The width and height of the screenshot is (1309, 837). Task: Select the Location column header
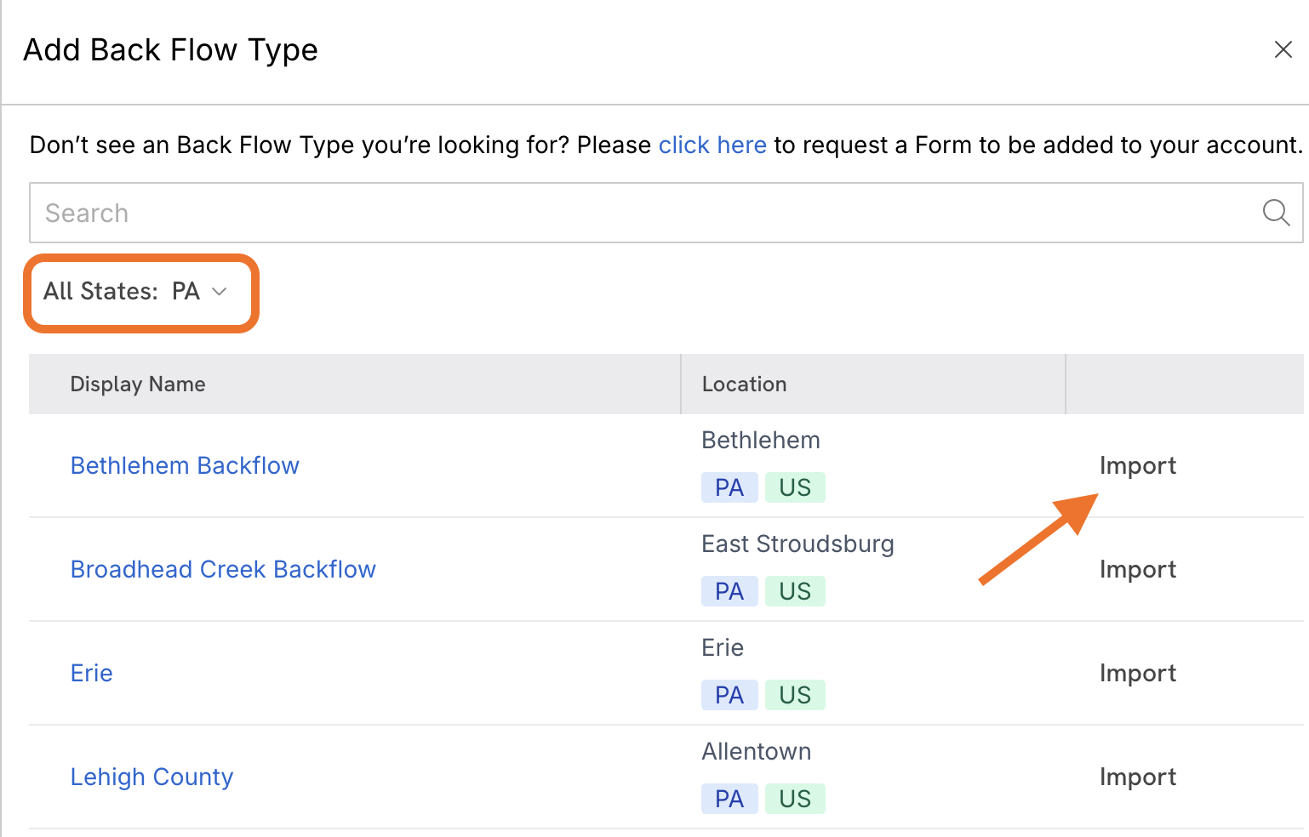(744, 384)
